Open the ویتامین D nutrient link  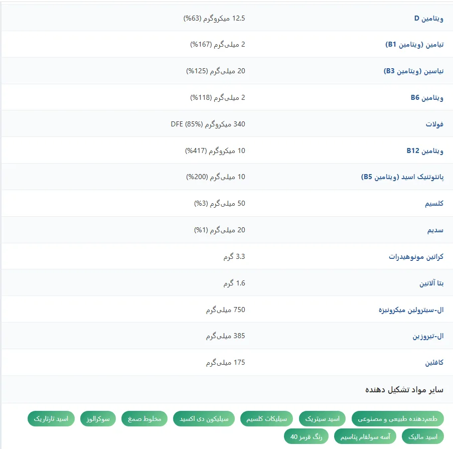point(428,19)
